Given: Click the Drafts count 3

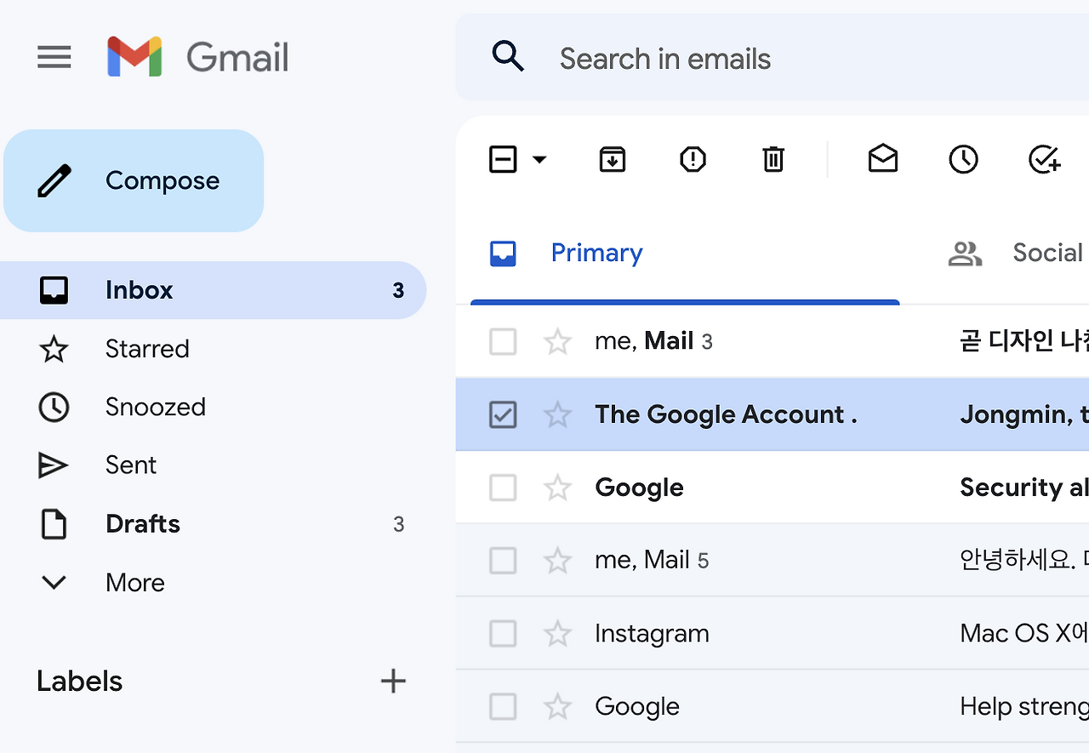Looking at the screenshot, I should coord(398,524).
